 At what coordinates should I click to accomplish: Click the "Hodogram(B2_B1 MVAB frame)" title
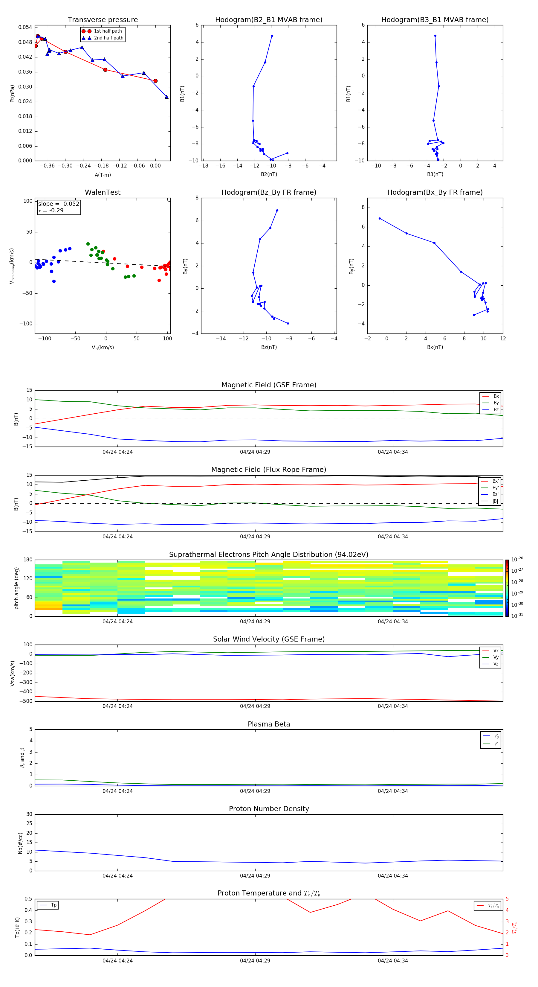point(269,20)
